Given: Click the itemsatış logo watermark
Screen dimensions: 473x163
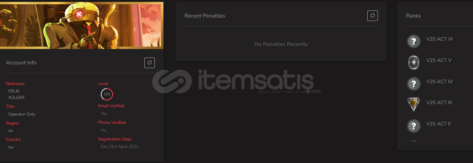Looking at the screenshot, I should tap(236, 81).
